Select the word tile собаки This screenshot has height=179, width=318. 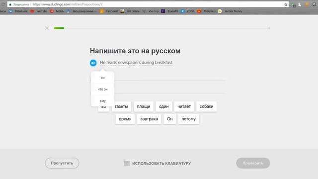pos(207,106)
